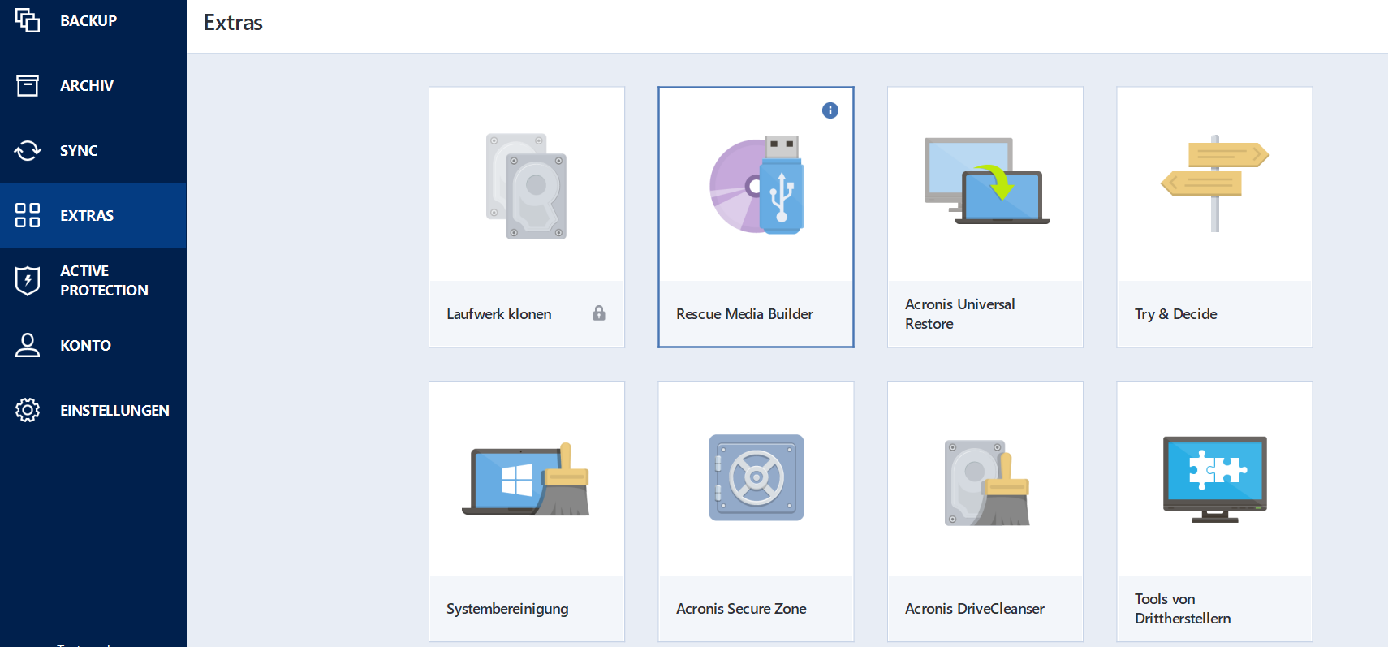Click the Extras page heading
Image resolution: width=1388 pixels, height=647 pixels.
point(233,23)
